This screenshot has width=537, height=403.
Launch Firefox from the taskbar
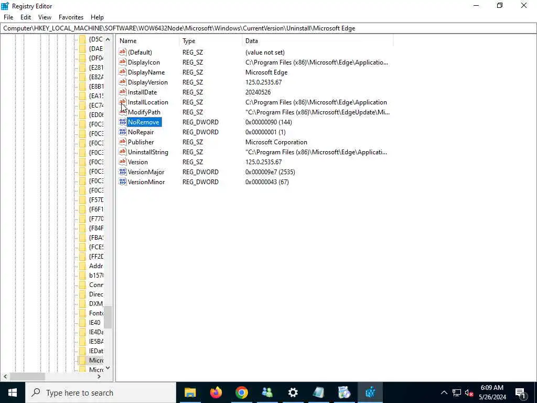click(x=216, y=393)
